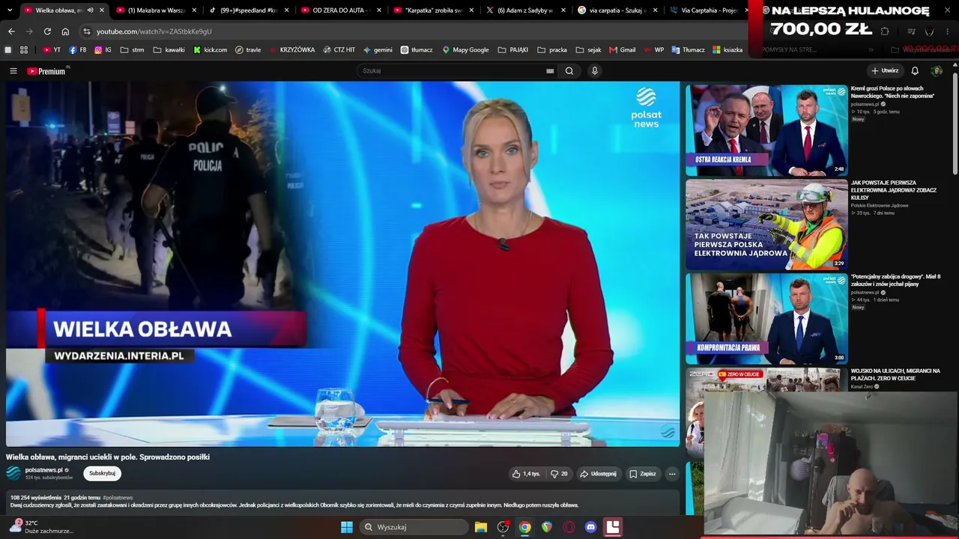Like the video (1,4 tys.)

point(526,474)
